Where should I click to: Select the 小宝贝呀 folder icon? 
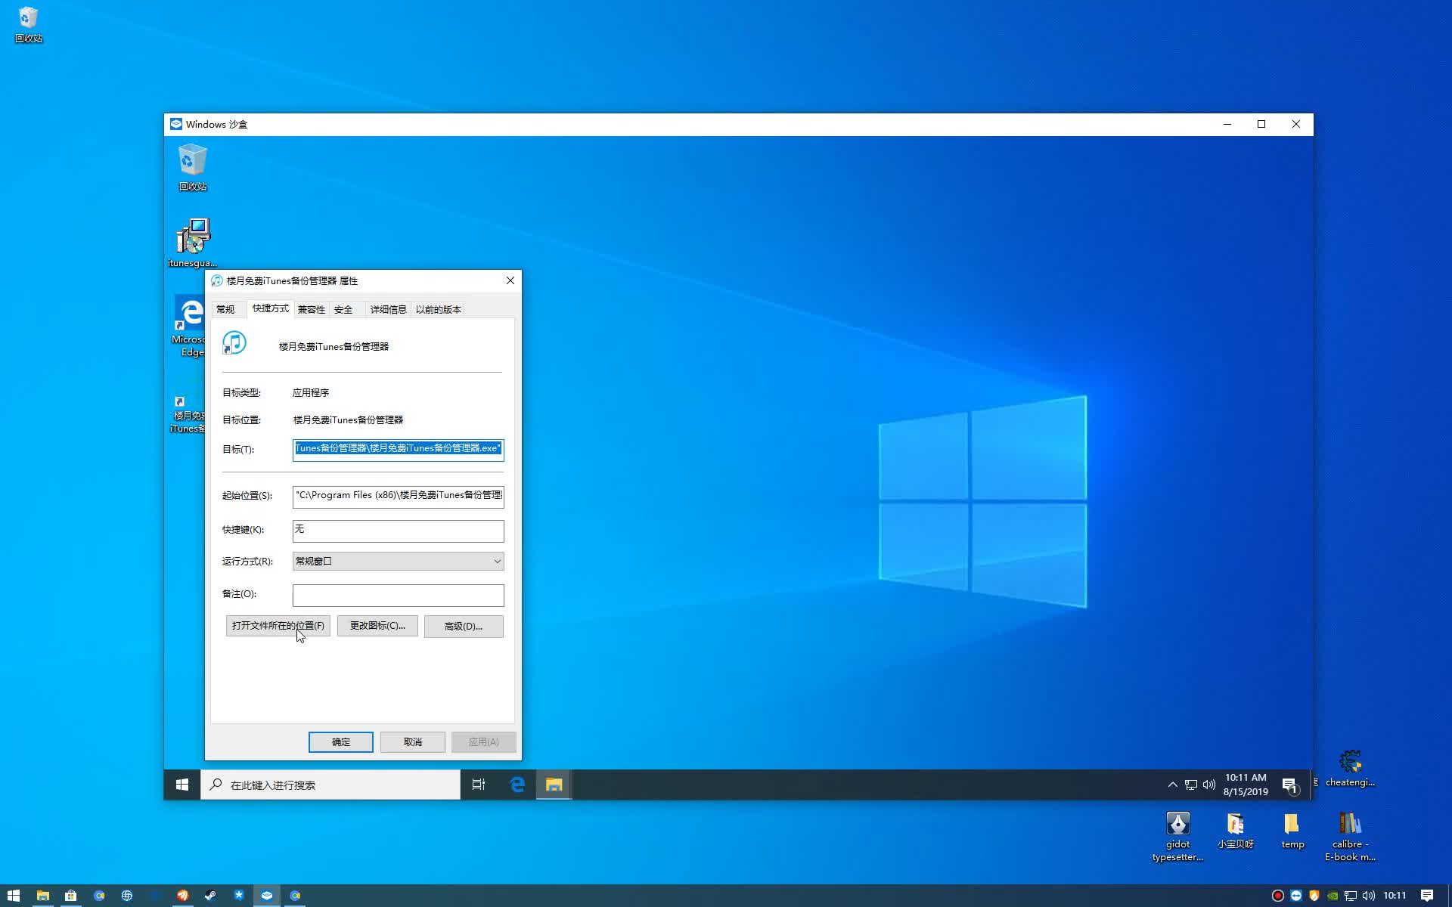coord(1236,831)
